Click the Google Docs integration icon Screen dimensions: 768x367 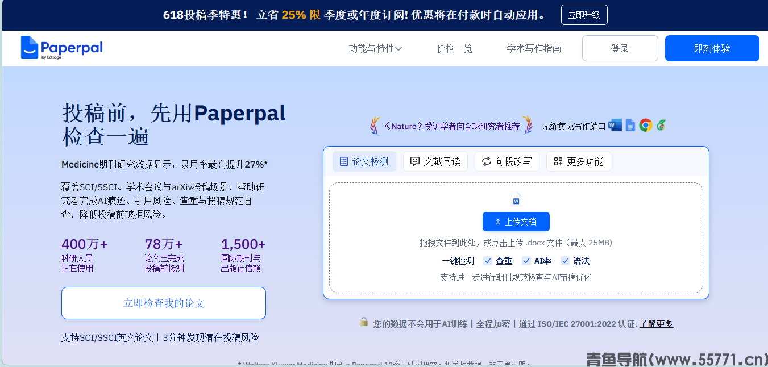(x=630, y=125)
